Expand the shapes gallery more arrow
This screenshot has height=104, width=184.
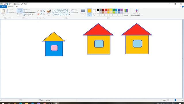point(70,14)
